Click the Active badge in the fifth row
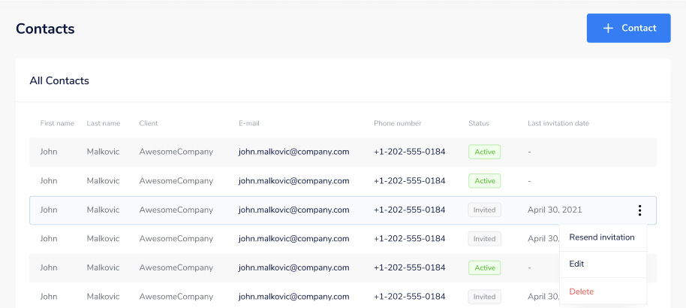686x308 pixels. coord(485,267)
